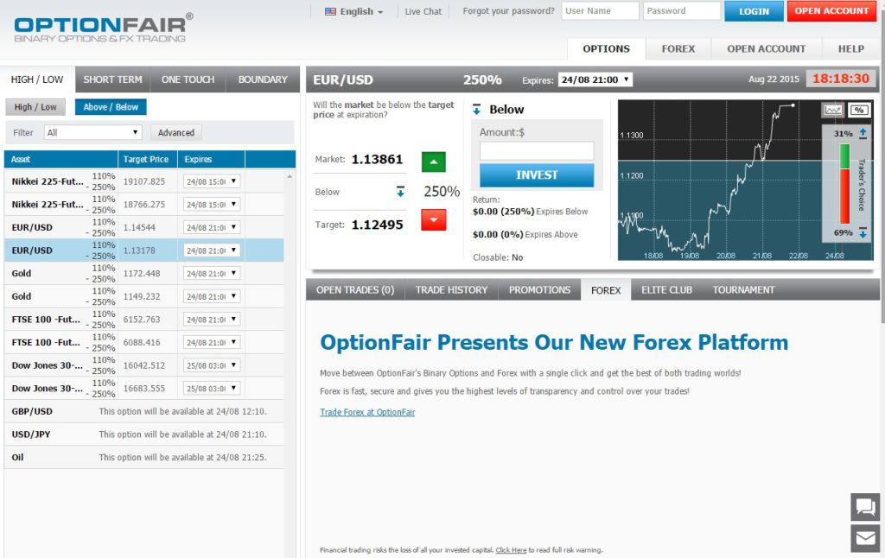Select the HIGH / LOW tab
This screenshot has height=558, width=885.
[37, 79]
